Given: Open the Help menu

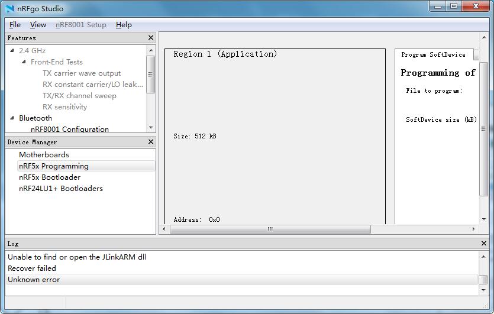Looking at the screenshot, I should (x=124, y=25).
